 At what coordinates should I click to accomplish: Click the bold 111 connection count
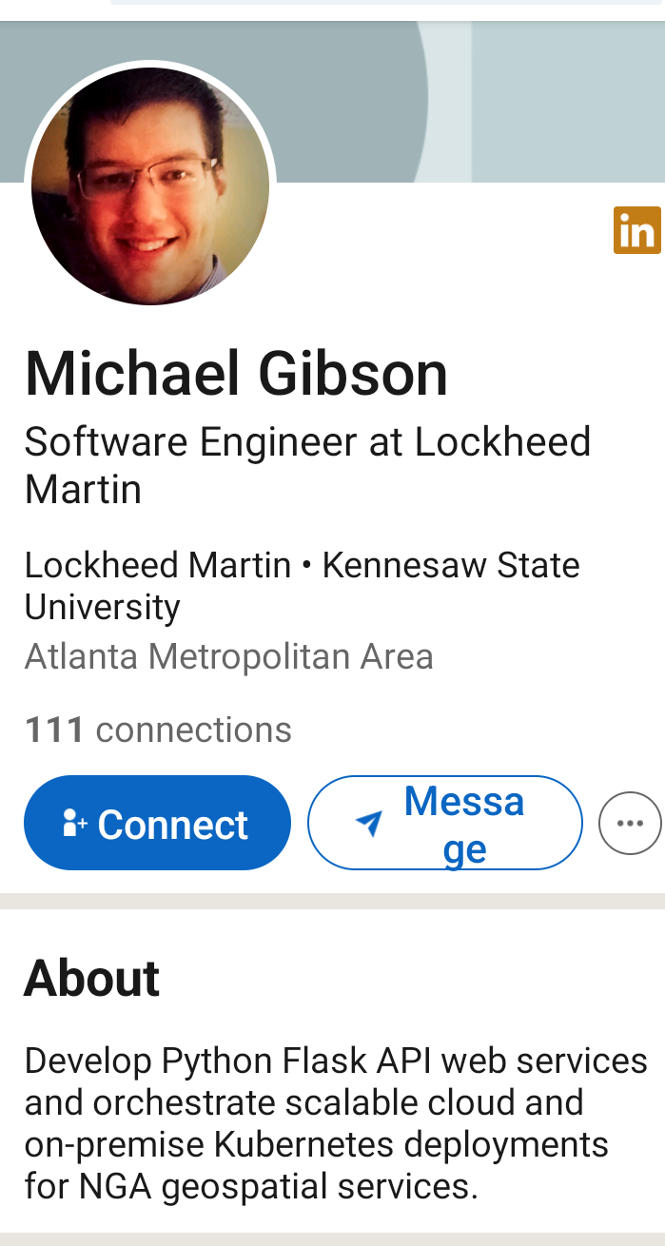tap(54, 730)
